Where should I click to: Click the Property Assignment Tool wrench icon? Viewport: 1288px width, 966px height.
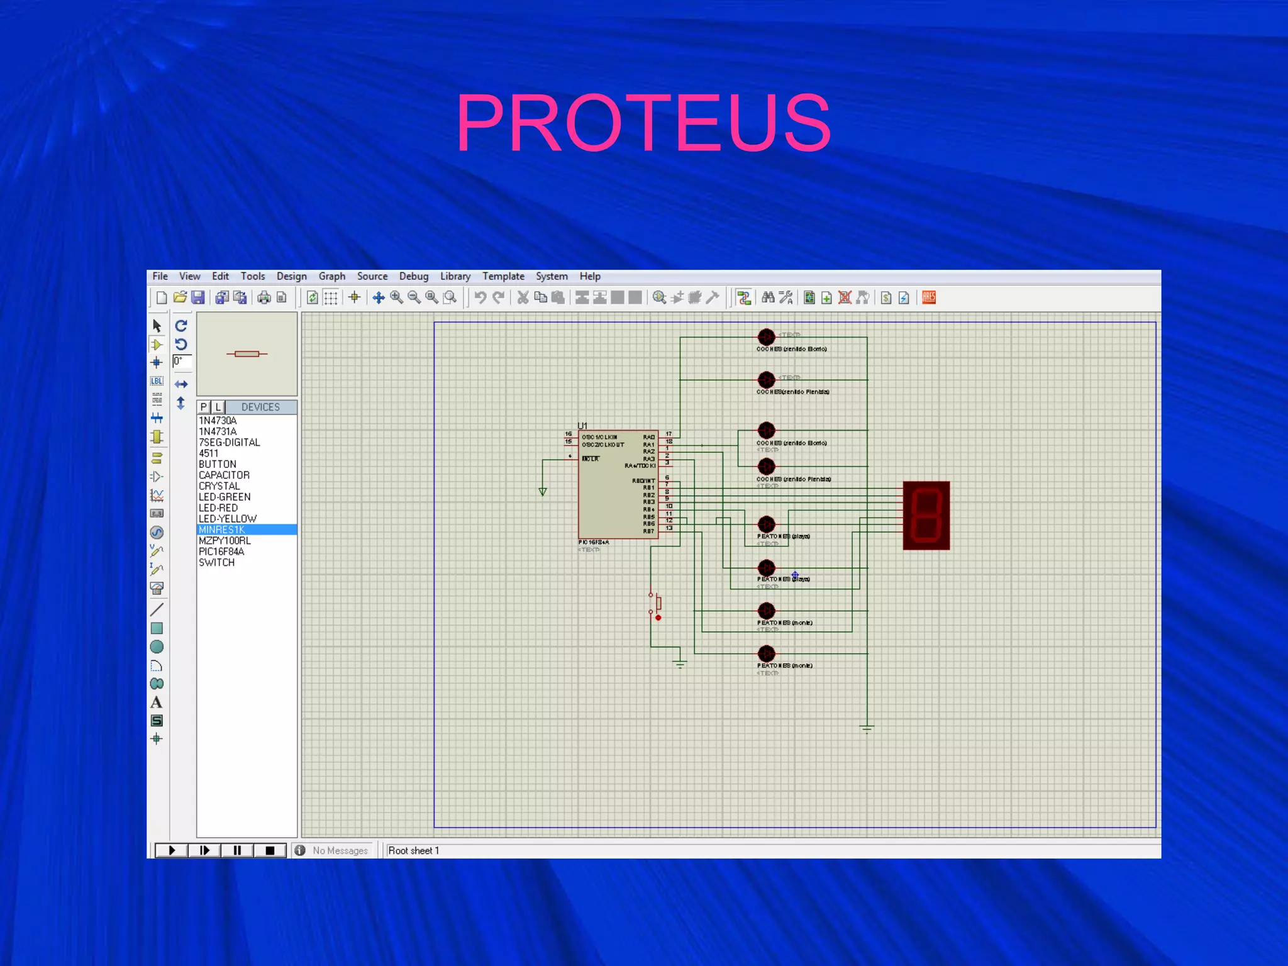786,297
